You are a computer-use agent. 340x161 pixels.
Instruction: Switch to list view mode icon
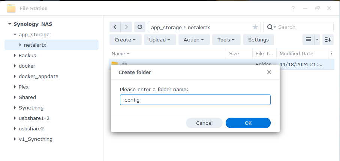309,40
